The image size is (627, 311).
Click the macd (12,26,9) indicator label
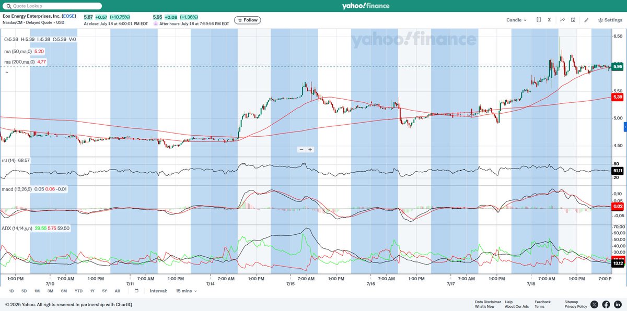[17, 188]
